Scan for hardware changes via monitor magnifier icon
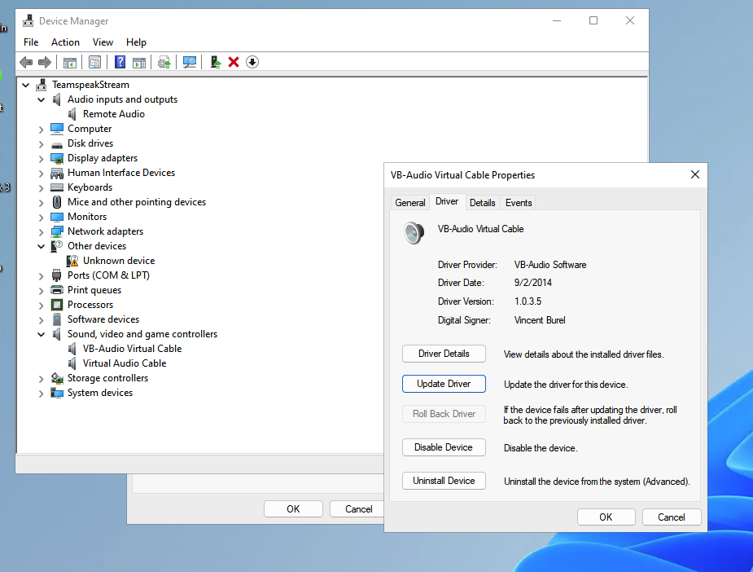This screenshot has height=572, width=753. coord(190,62)
